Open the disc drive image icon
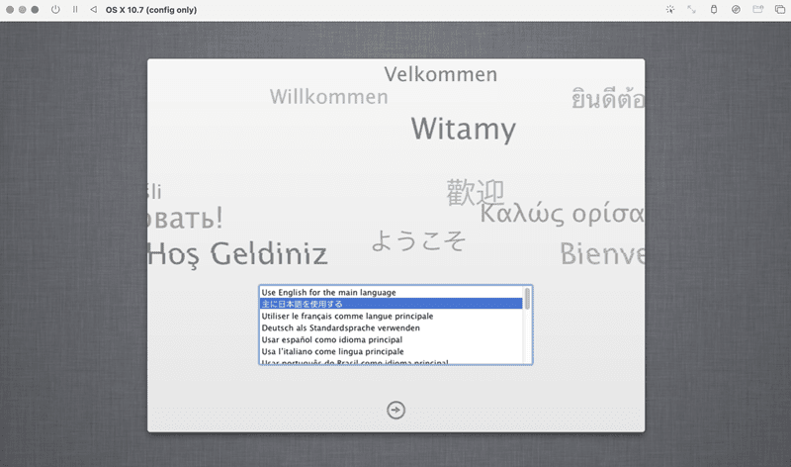This screenshot has height=467, width=791. (736, 10)
